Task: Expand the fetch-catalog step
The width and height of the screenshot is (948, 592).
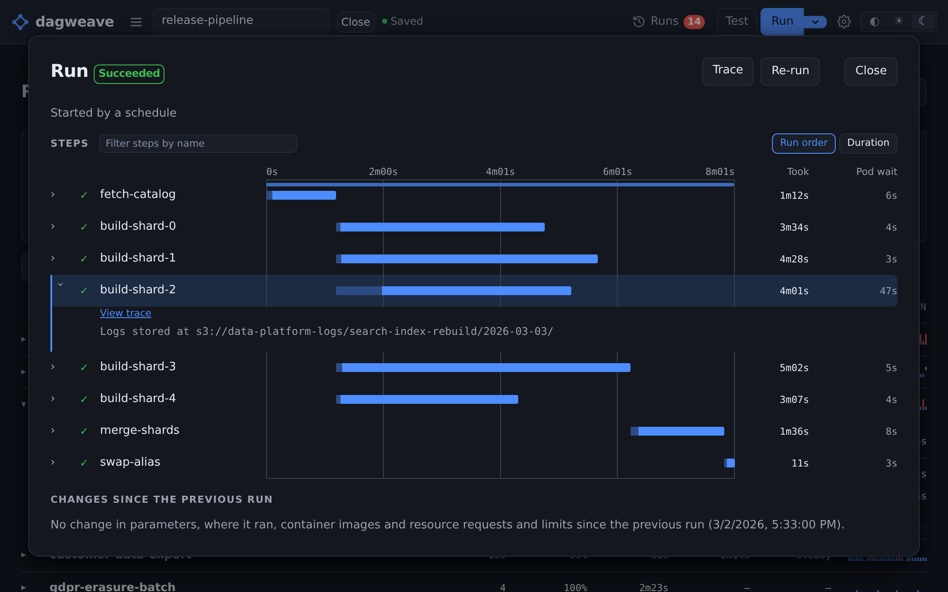Action: pos(53,195)
